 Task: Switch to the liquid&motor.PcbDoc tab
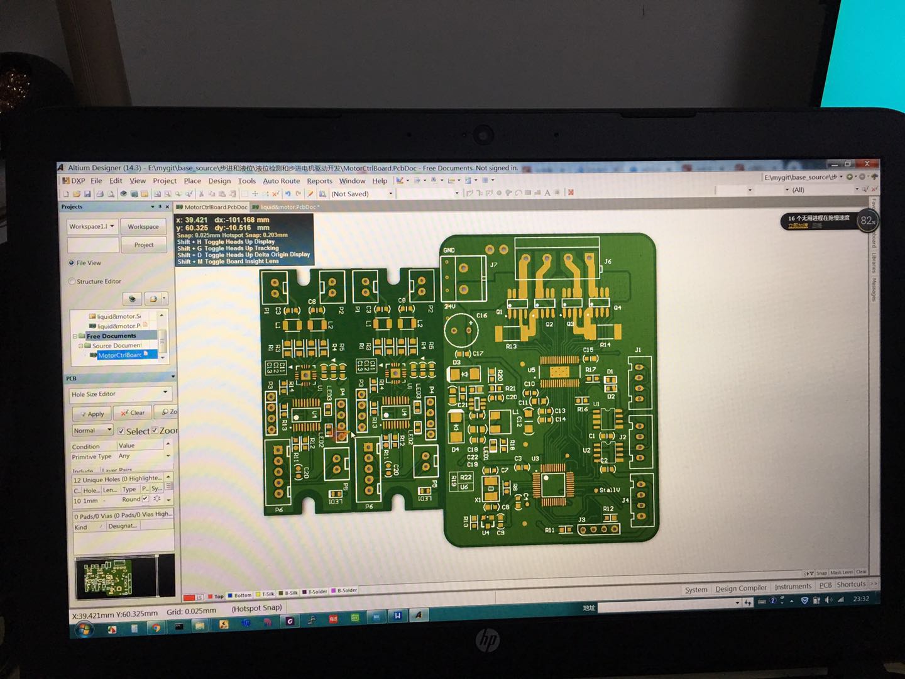click(x=287, y=207)
